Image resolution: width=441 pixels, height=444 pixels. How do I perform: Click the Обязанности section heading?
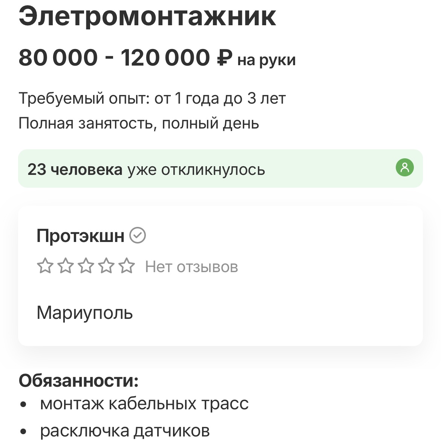click(x=79, y=381)
